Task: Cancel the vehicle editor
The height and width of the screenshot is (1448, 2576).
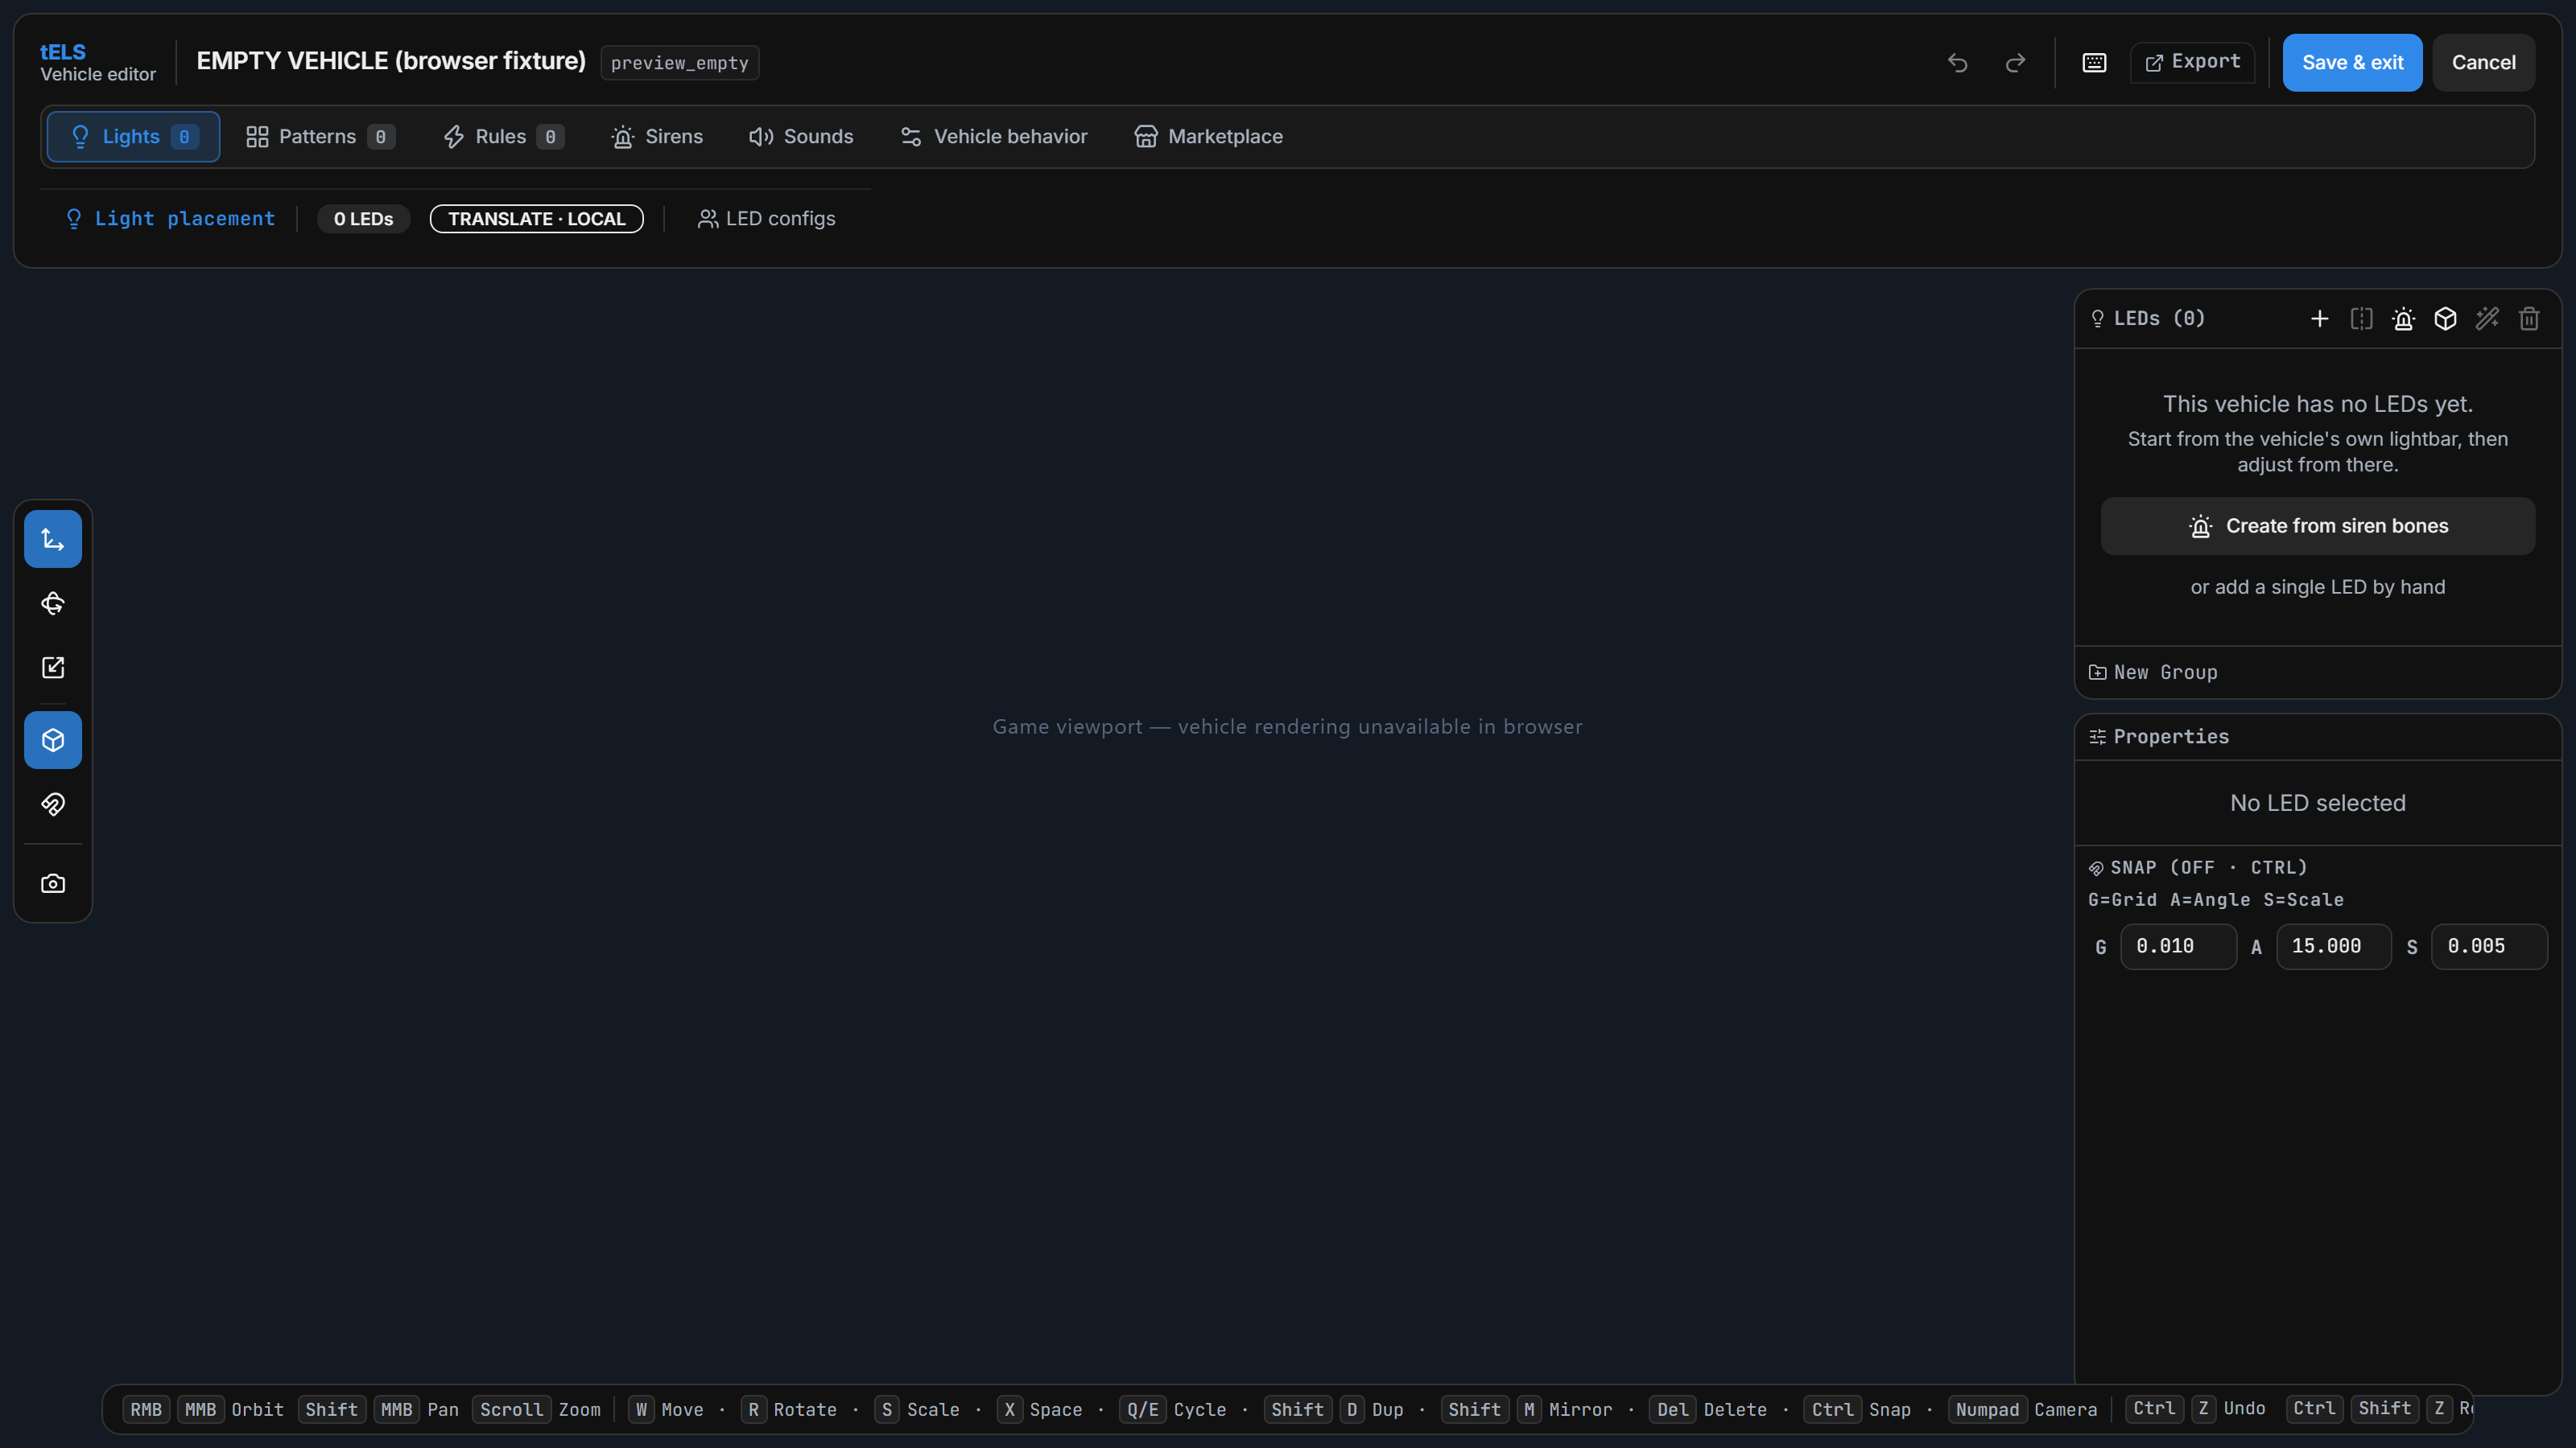Action: point(2483,63)
